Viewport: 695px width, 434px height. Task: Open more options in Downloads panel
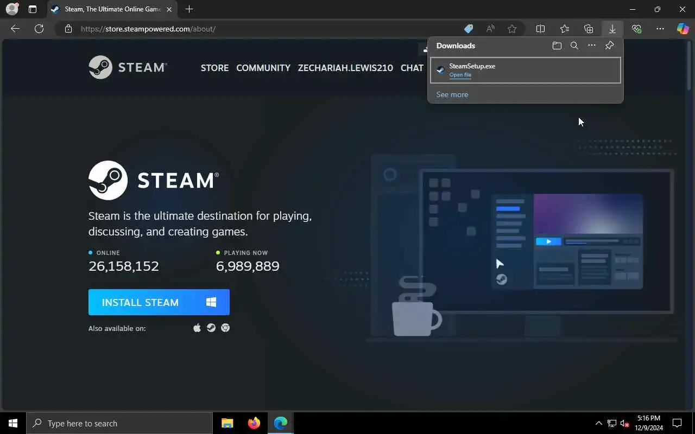pos(592,46)
